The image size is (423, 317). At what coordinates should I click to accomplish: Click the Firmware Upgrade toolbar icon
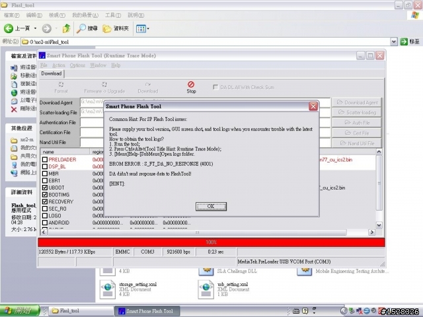104,85
